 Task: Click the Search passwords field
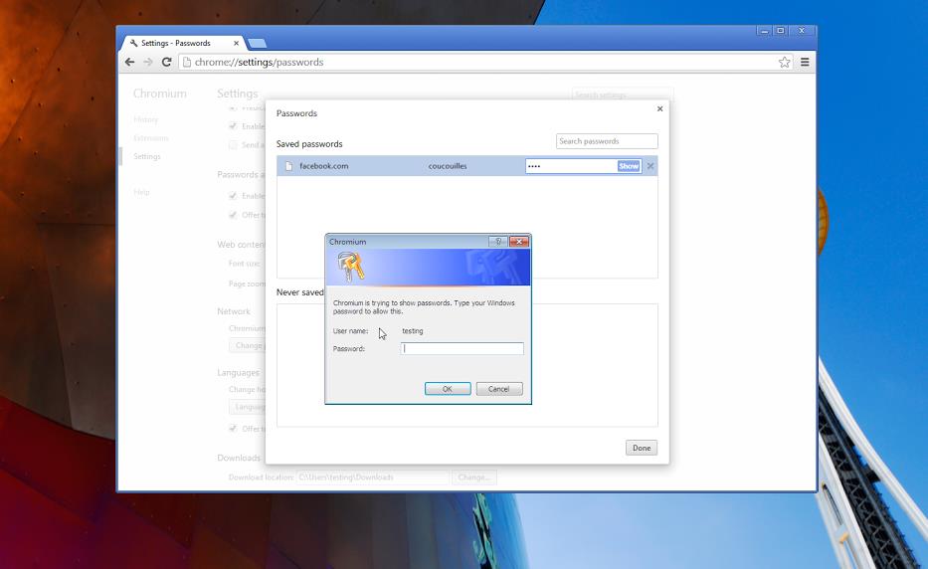pos(607,141)
